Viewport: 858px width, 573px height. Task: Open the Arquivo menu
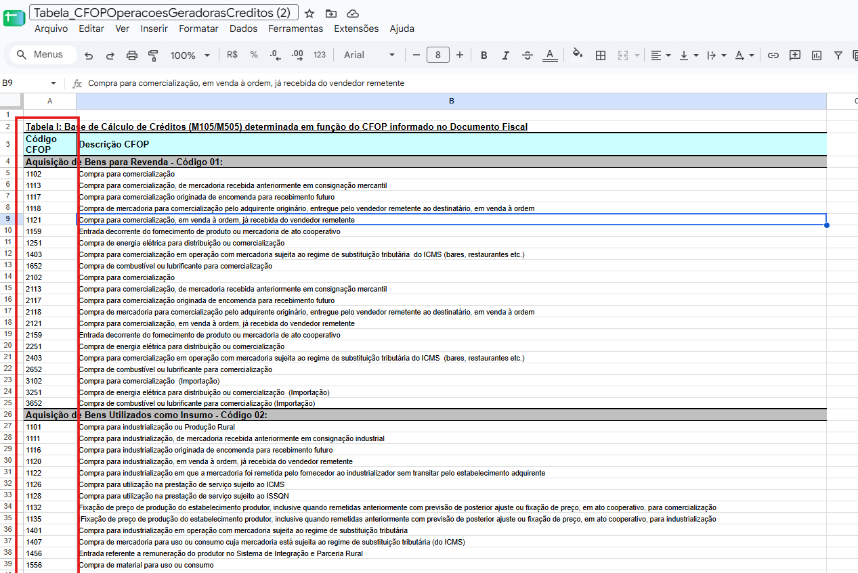click(x=51, y=28)
